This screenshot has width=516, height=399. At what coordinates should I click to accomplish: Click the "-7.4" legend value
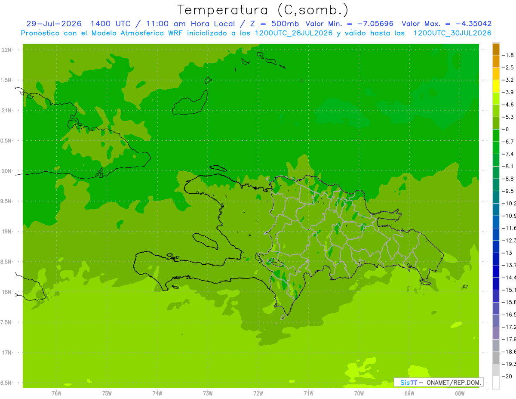tap(508, 154)
